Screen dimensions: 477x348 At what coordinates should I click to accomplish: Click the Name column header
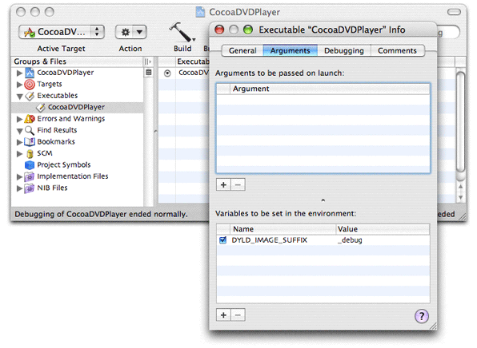(x=283, y=229)
